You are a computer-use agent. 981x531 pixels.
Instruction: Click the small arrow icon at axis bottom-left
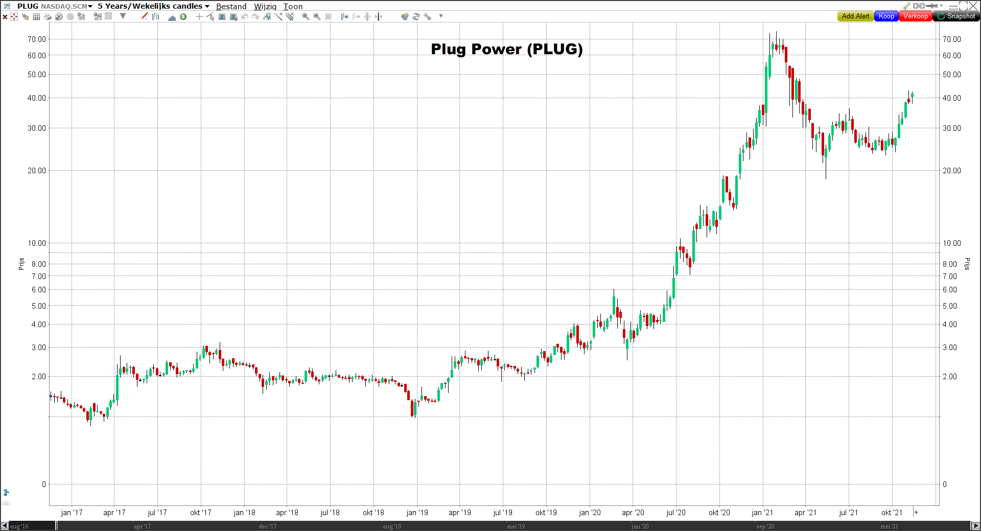[x=6, y=492]
